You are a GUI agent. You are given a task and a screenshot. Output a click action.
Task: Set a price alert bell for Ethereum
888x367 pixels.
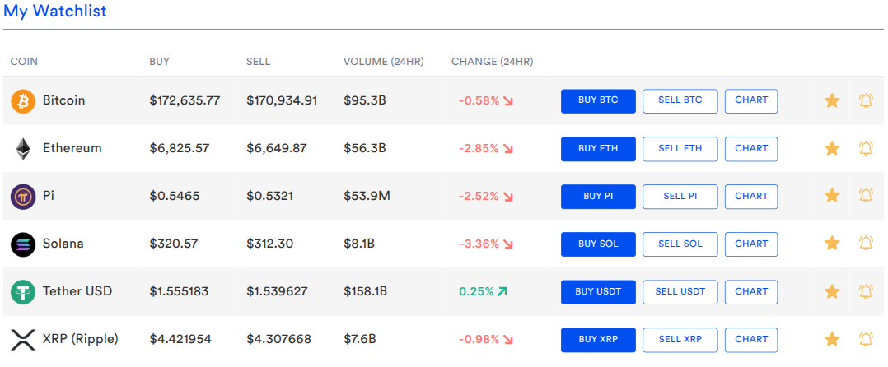click(866, 148)
